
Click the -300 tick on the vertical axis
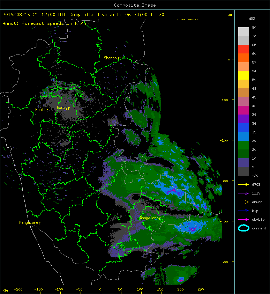coord(224,181)
